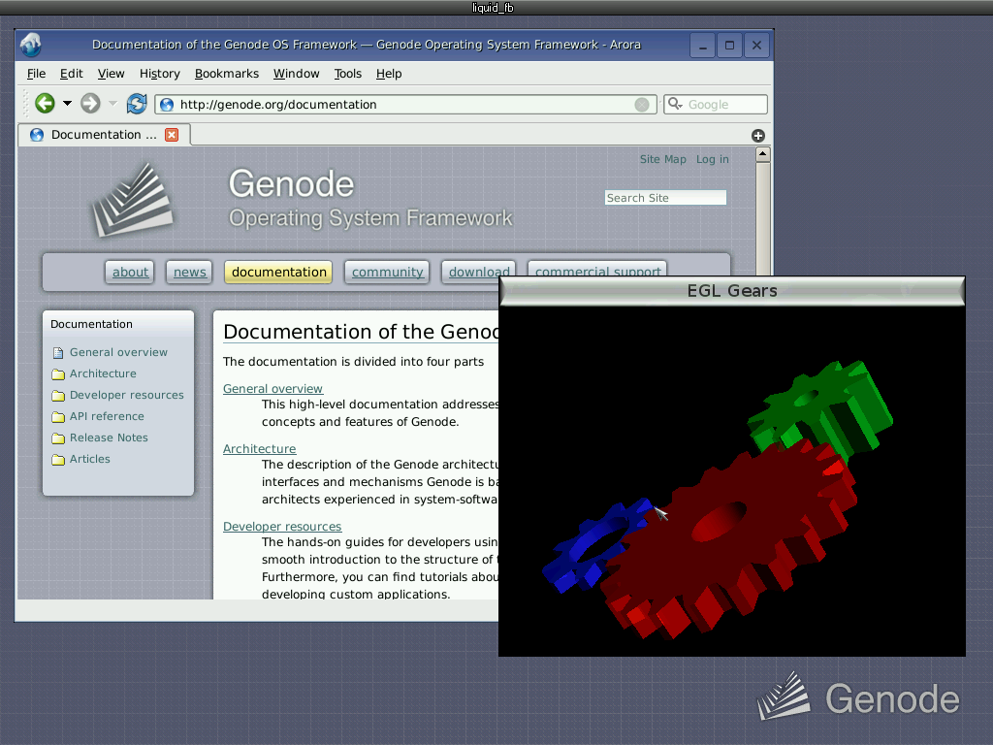Close the Documentation tab with the red X

172,134
